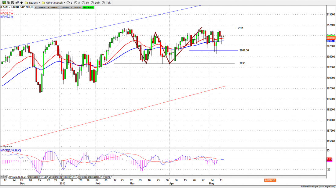Switch to the 1-minute interval
336x188 pixels.
[70, 2]
